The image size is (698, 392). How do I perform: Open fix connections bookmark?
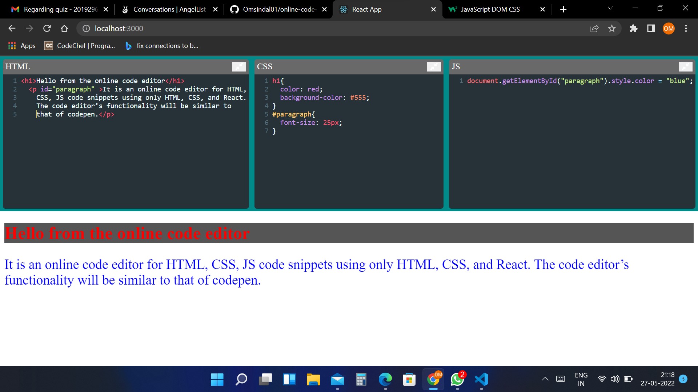click(x=162, y=46)
